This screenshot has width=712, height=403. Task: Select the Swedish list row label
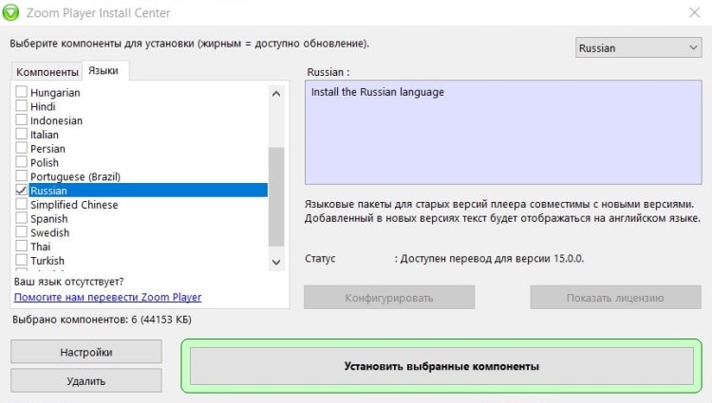coord(50,232)
